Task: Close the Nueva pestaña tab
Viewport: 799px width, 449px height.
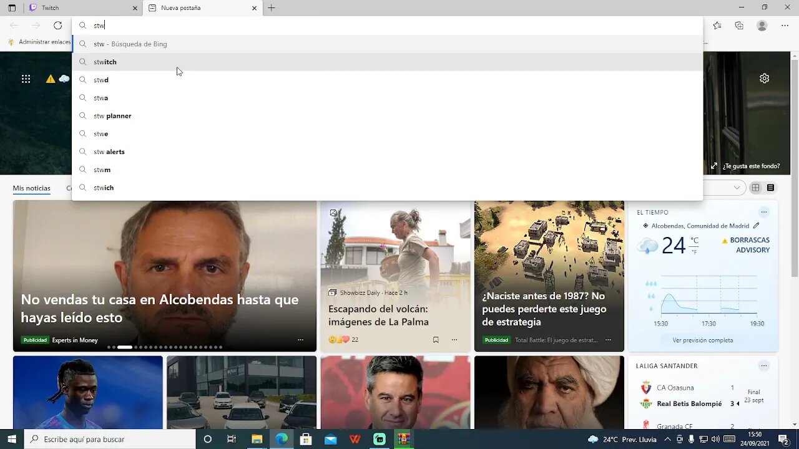Action: [x=254, y=8]
